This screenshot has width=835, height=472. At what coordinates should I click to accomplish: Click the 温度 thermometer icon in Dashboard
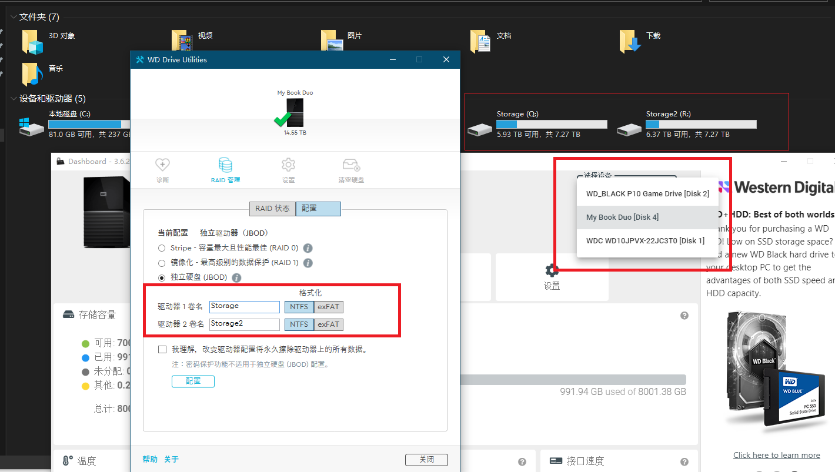coord(68,461)
